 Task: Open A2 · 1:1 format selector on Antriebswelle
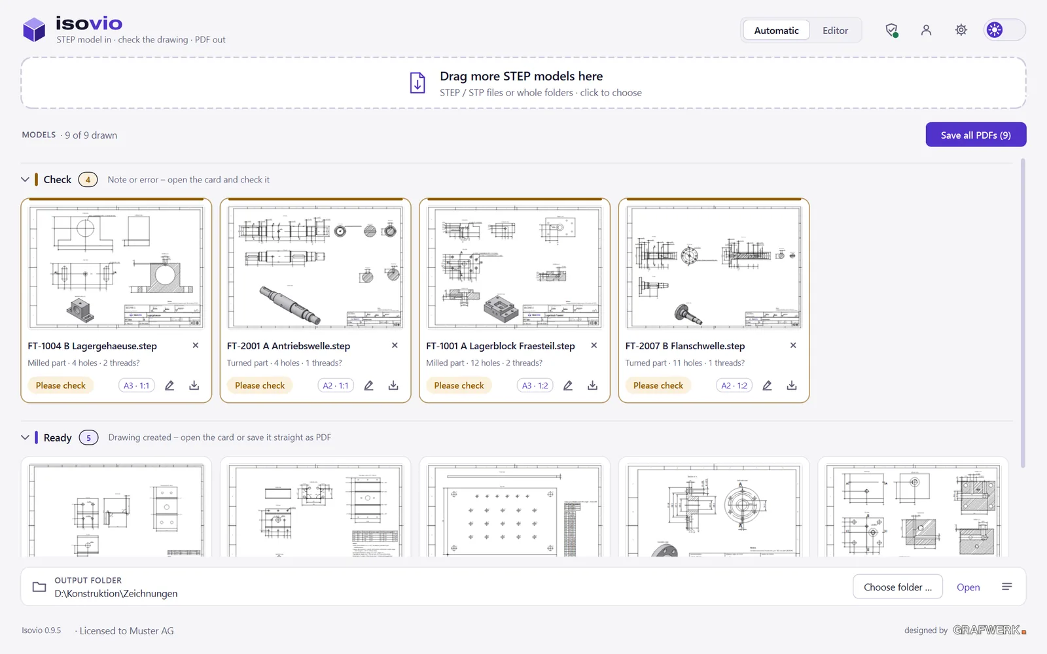click(x=336, y=385)
